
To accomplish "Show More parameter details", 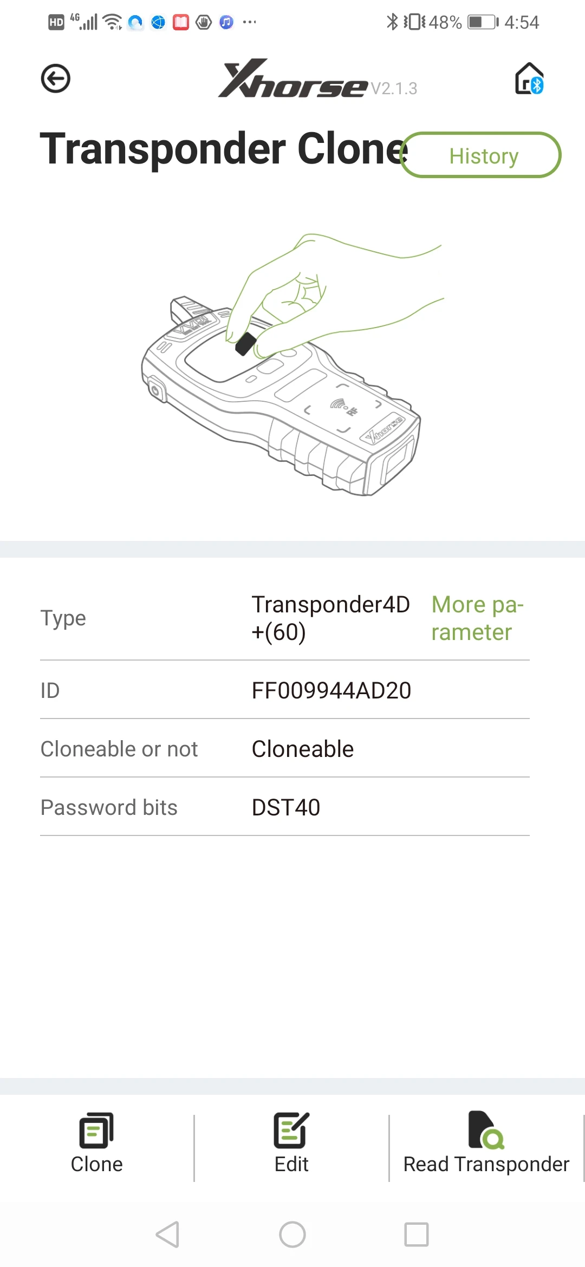I will click(477, 618).
